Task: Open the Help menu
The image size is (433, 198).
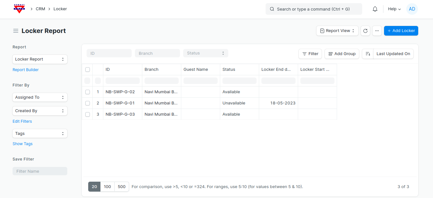Action: pos(394,9)
